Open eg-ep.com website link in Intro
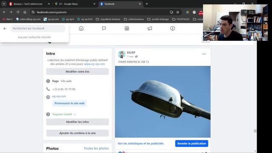Viewport: 272px width, 153px height. (59, 96)
